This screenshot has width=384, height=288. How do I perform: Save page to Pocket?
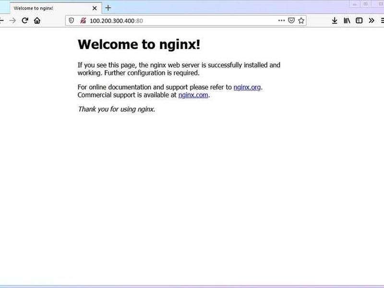click(291, 21)
